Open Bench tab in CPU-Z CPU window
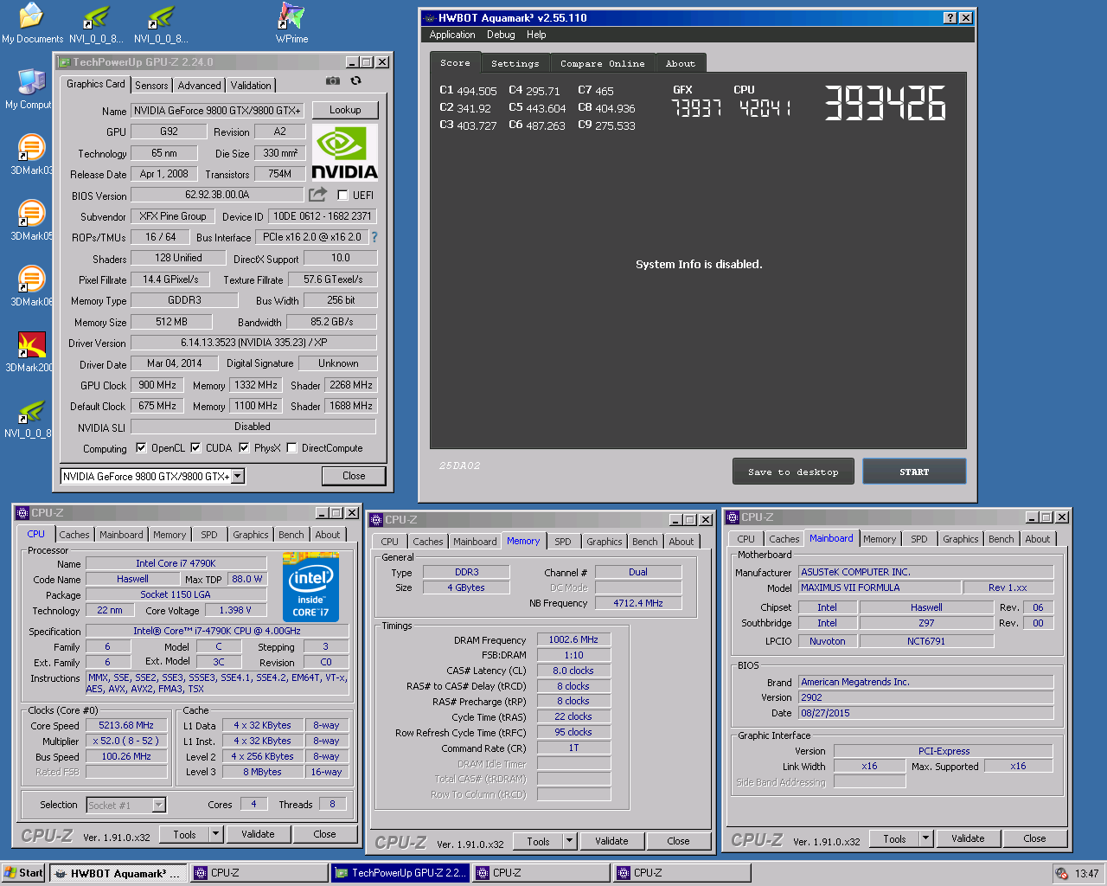This screenshot has width=1107, height=886. pyautogui.click(x=291, y=535)
